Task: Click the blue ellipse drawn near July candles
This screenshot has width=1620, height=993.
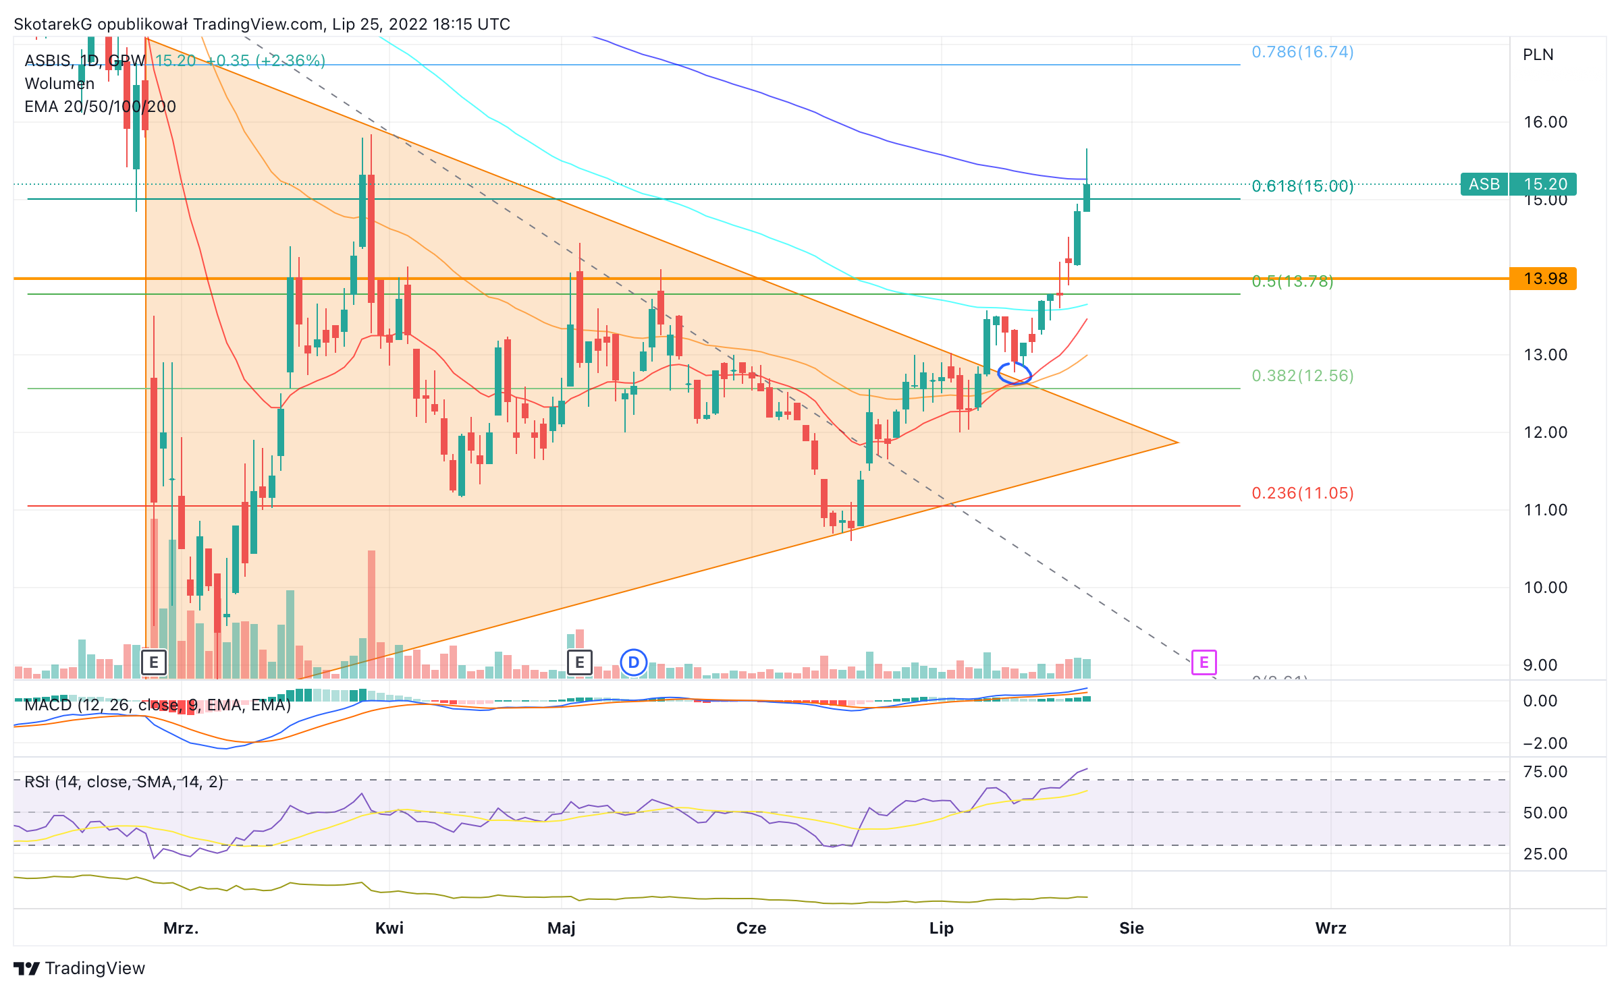Action: click(x=1015, y=374)
